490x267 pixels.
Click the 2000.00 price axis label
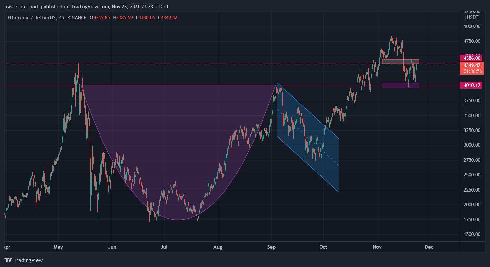[472, 205]
